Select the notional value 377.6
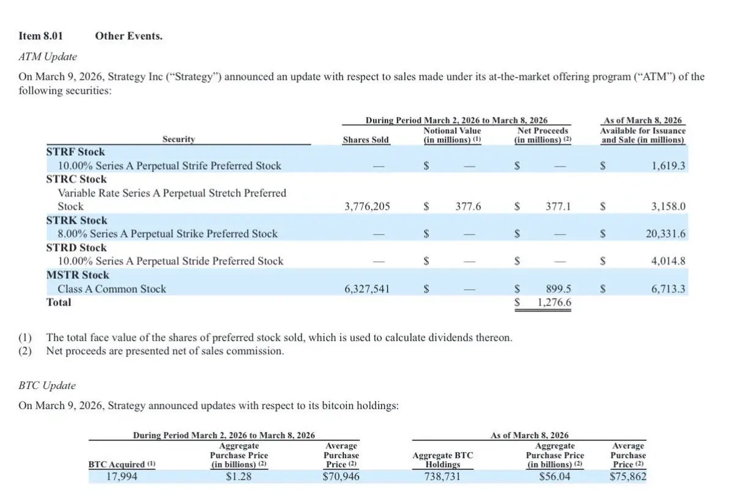This screenshot has width=734, height=499. point(469,206)
